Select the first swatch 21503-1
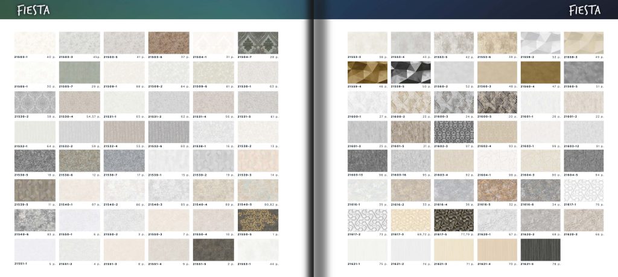 (x=34, y=42)
